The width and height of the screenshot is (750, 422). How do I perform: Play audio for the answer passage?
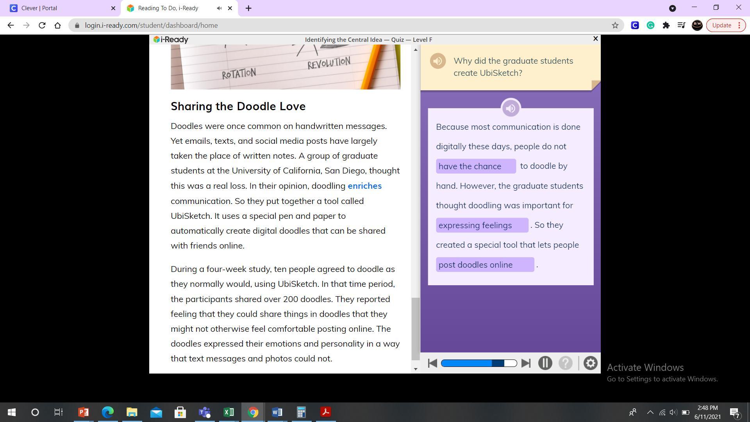tap(511, 108)
